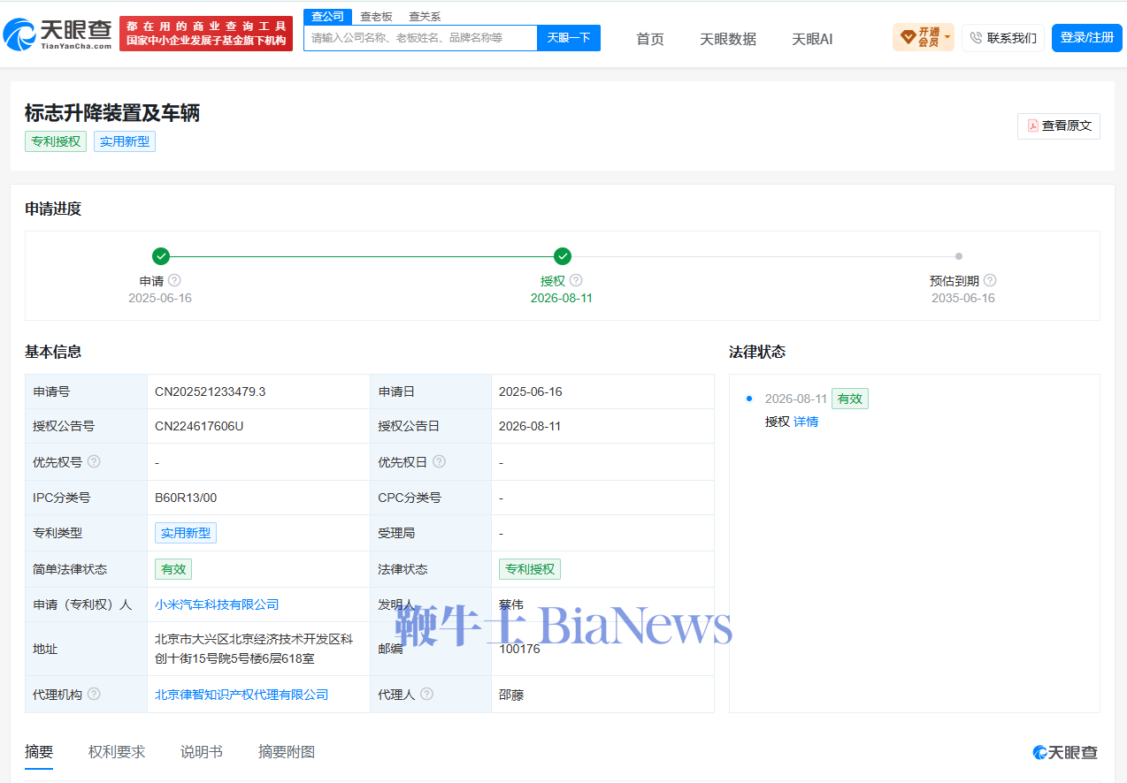Click application number CN202521233479.3
Viewport: 1127px width, 783px height.
click(x=211, y=391)
